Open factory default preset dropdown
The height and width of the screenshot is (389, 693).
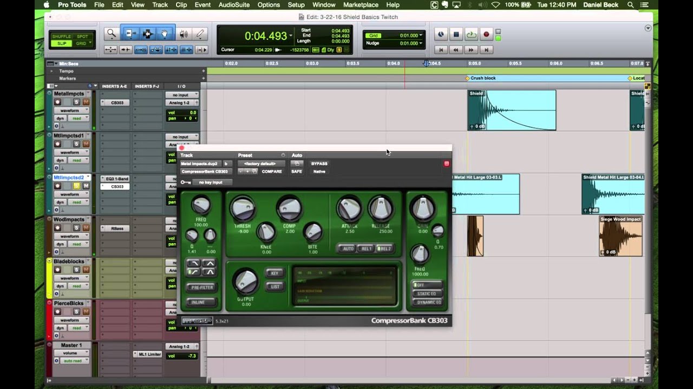pos(261,163)
